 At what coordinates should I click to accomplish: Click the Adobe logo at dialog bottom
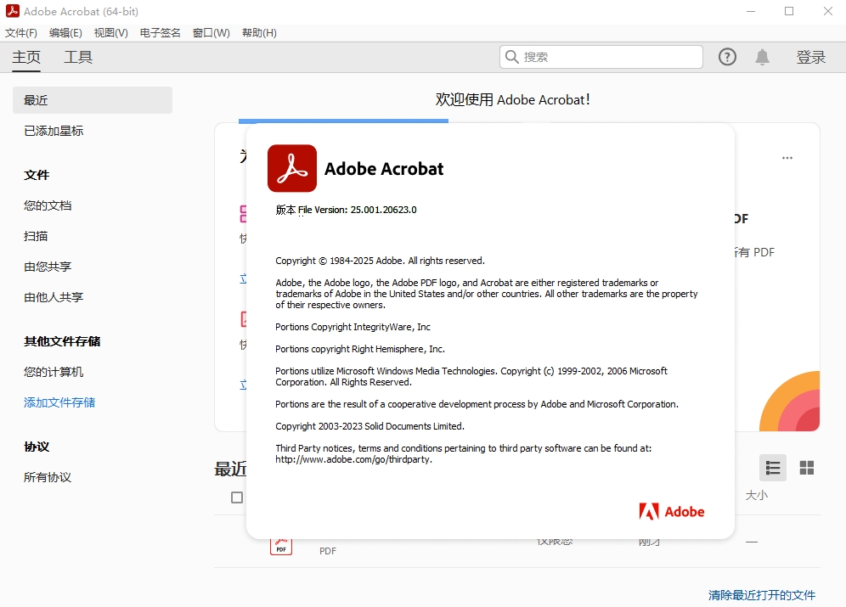[x=672, y=511]
